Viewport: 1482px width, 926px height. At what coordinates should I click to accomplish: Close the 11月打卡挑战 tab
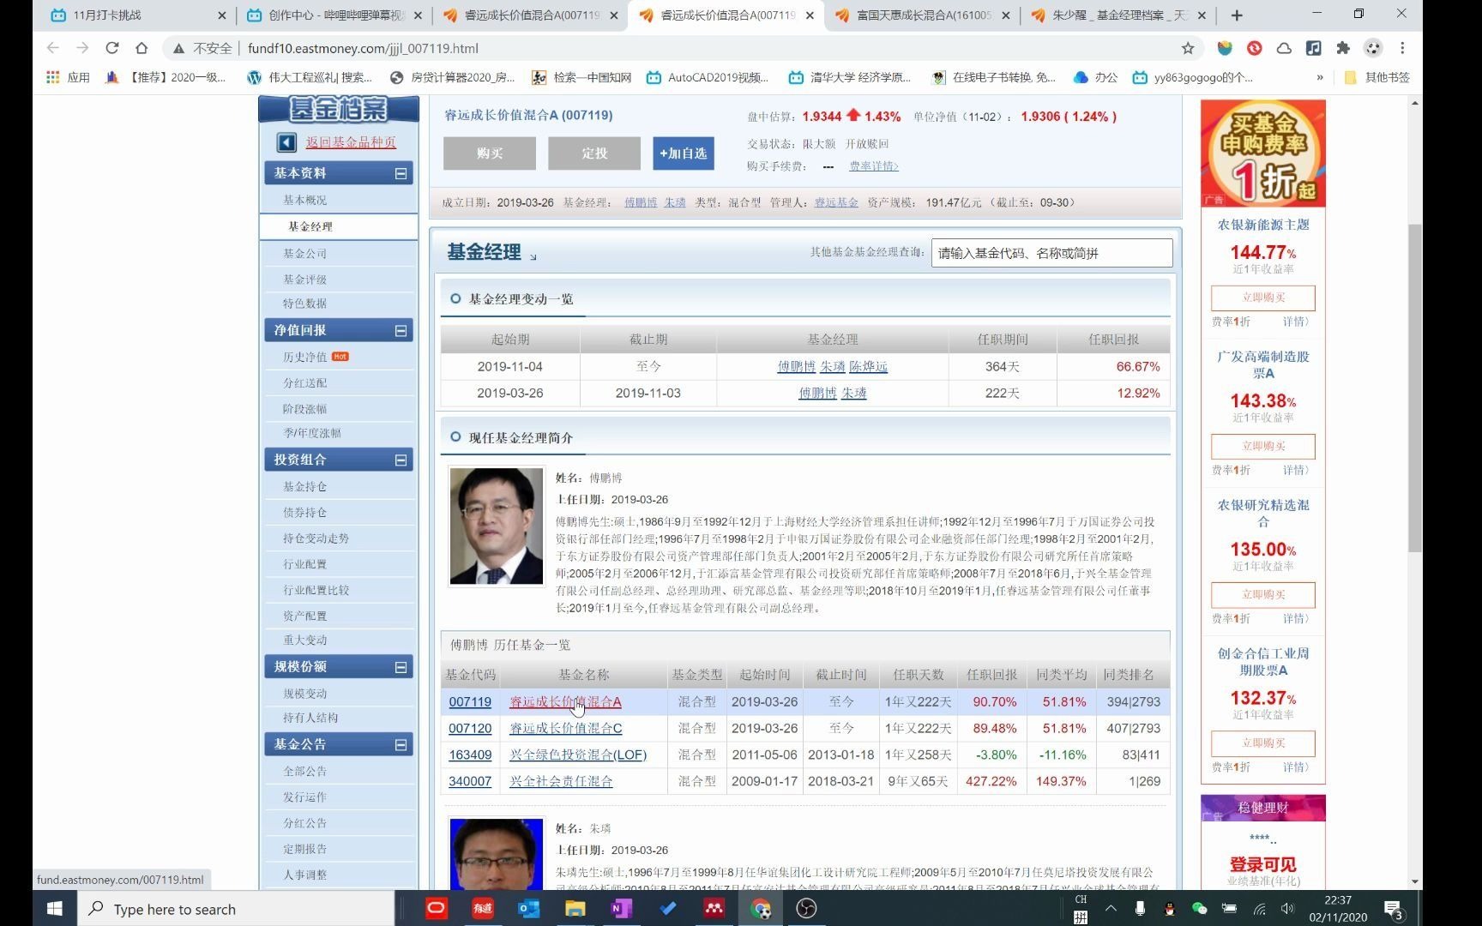(x=221, y=15)
